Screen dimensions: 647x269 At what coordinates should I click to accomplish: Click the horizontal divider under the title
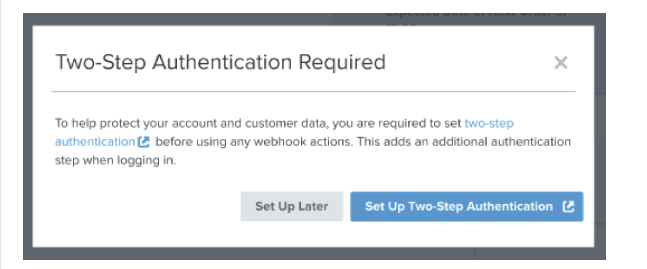coord(313,92)
